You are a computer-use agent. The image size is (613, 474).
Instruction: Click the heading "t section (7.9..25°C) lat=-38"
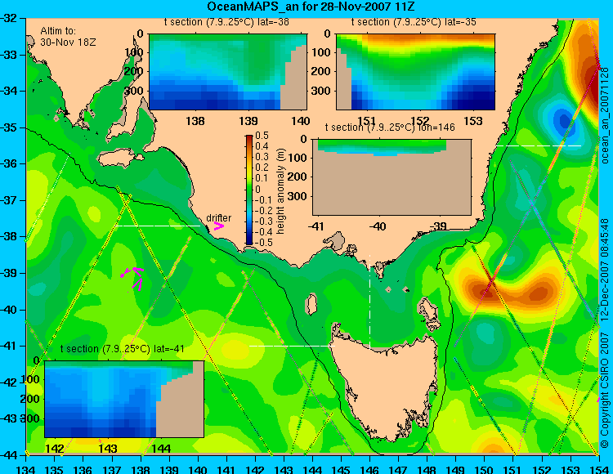tap(226, 22)
